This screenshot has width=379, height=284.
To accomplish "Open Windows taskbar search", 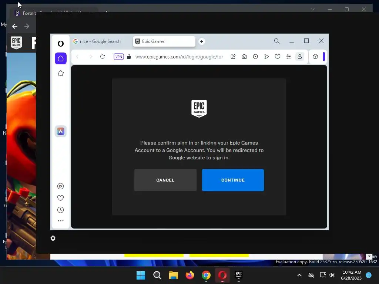I will (157, 275).
